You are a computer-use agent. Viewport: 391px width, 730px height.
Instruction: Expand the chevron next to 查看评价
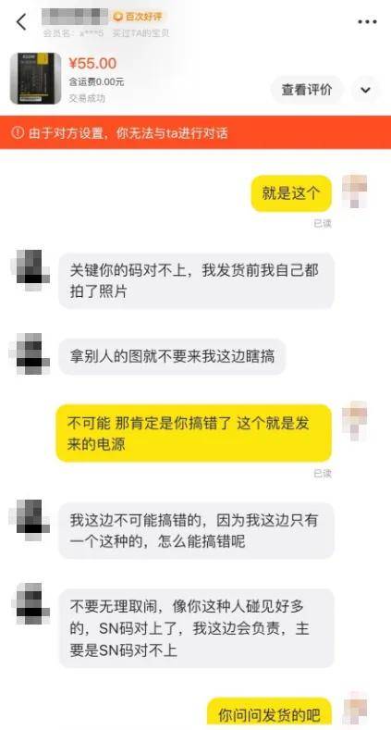point(365,90)
